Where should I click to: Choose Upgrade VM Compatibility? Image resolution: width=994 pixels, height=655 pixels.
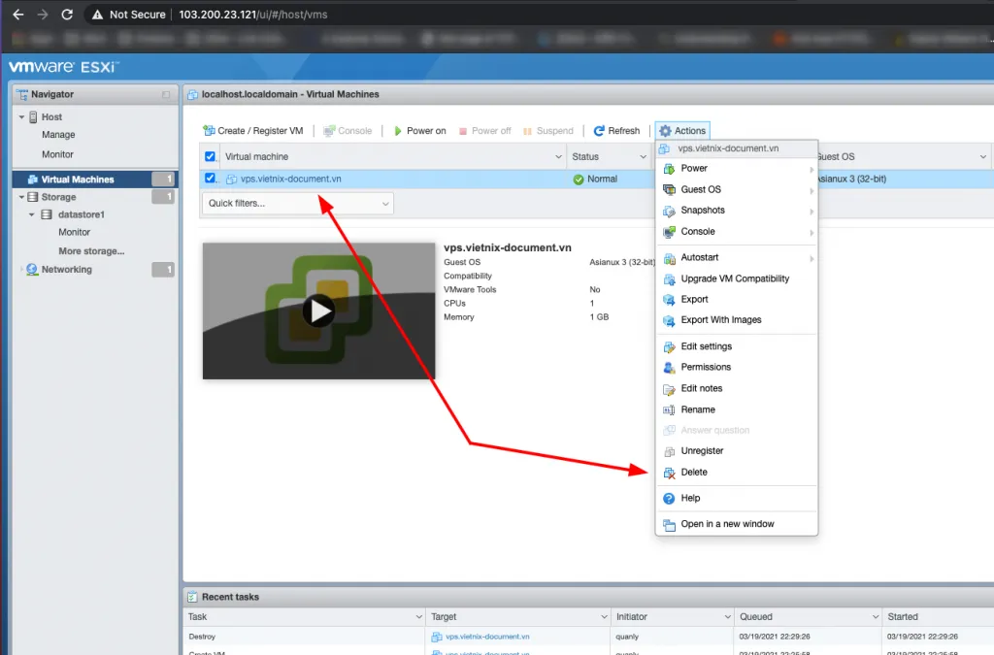click(x=737, y=278)
